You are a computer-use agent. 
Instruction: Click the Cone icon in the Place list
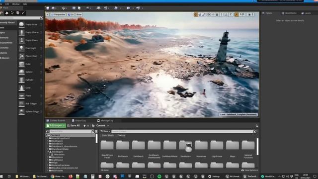21,88
